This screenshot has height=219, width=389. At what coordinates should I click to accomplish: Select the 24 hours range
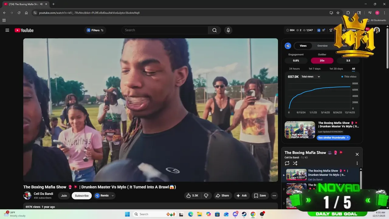pos(294,69)
